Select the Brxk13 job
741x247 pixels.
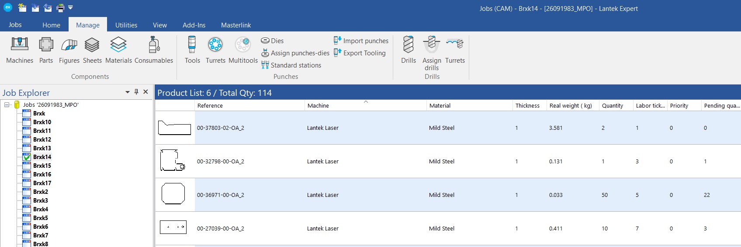42,148
